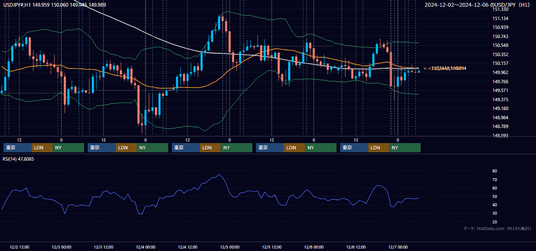Viewport: 536px width, 251px height.
Task: Click the last LDN session block
Action: 379,148
